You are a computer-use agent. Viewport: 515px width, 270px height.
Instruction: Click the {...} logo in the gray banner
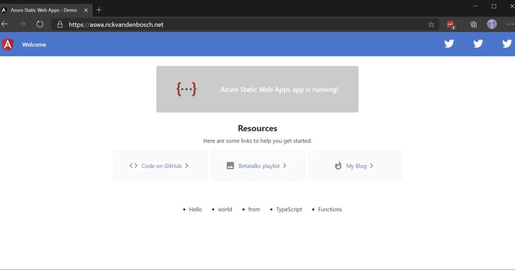click(186, 89)
